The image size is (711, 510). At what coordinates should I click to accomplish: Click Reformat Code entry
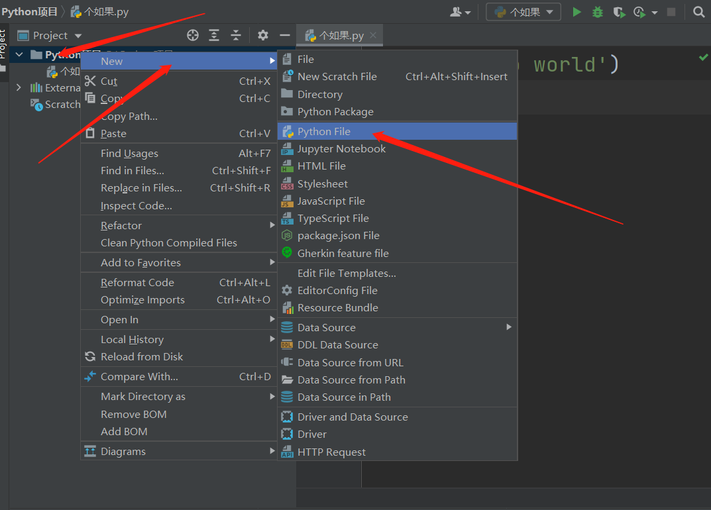pos(179,283)
